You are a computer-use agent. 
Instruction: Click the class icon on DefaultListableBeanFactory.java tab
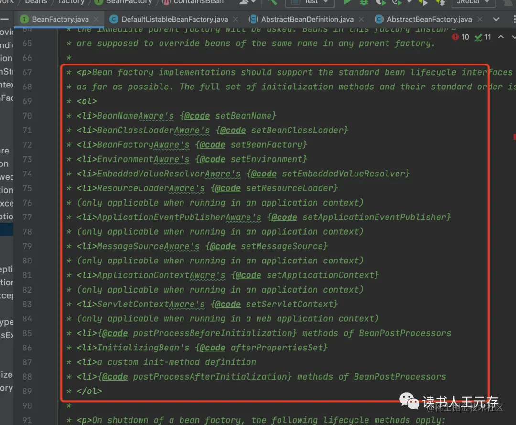coord(114,19)
